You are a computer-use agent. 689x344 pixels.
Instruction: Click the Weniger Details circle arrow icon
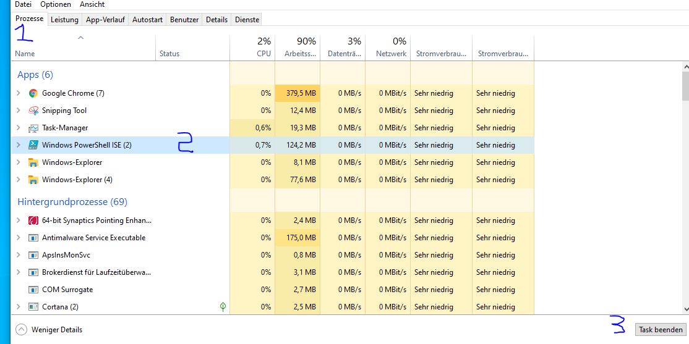click(x=20, y=330)
